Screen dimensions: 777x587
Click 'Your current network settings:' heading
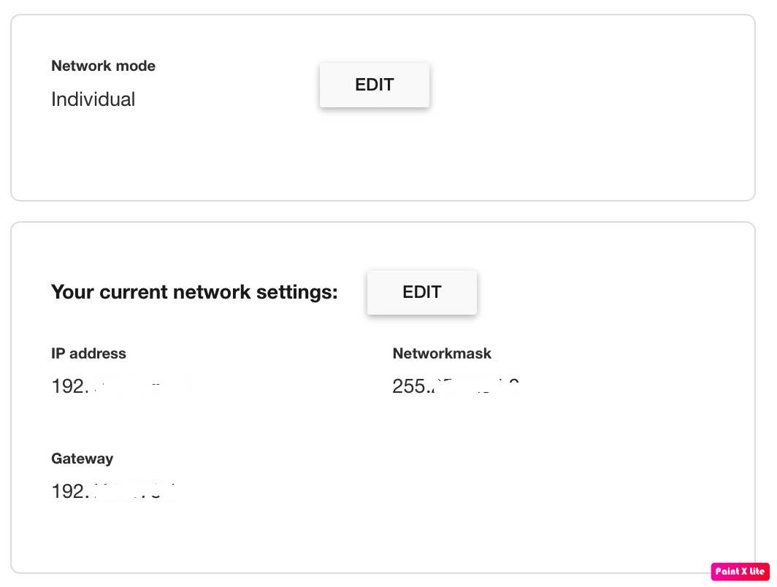tap(194, 292)
